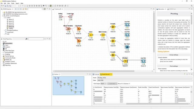
Task: Select the CSV Reader node labeled Node 22
Action: (79, 41)
